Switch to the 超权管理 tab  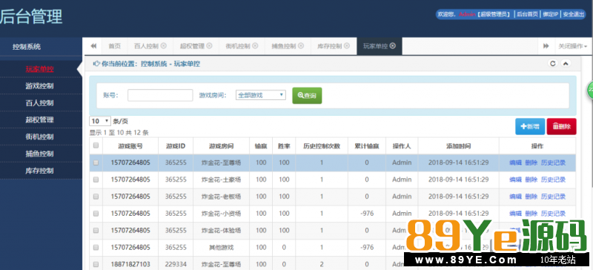coord(192,46)
